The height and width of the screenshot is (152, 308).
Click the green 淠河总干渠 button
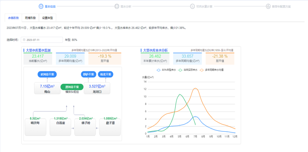tap(72, 87)
